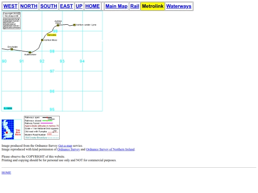Click the grid northing number 97
The width and height of the screenshot is (258, 193).
pos(52,71)
